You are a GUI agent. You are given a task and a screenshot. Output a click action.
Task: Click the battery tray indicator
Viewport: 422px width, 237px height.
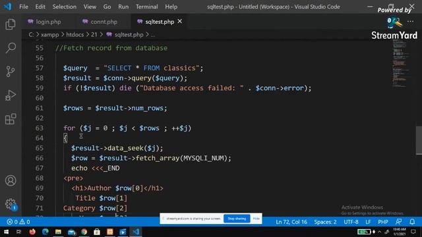tap(364, 232)
